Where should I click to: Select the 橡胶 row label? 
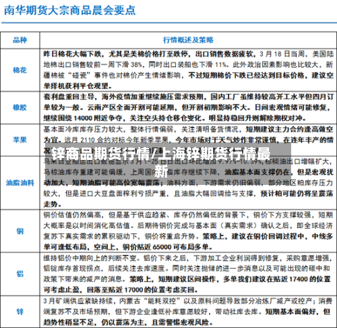pyautogui.click(x=20, y=107)
